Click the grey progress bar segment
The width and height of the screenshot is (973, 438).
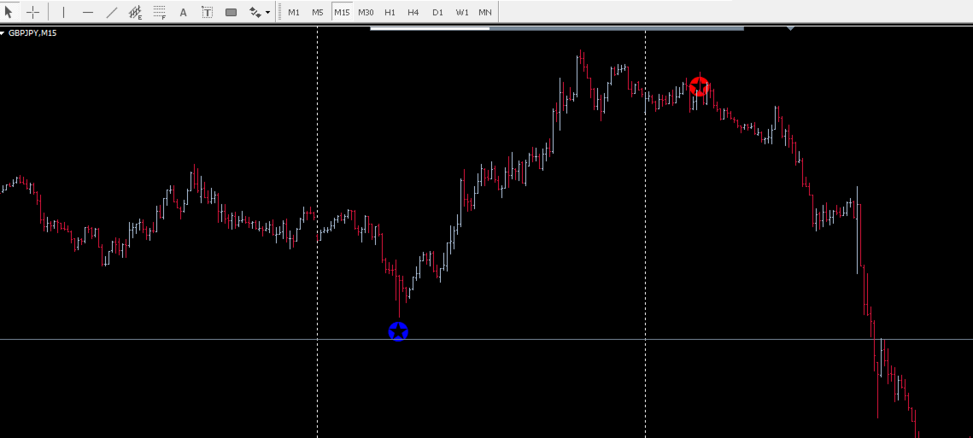tap(617, 28)
